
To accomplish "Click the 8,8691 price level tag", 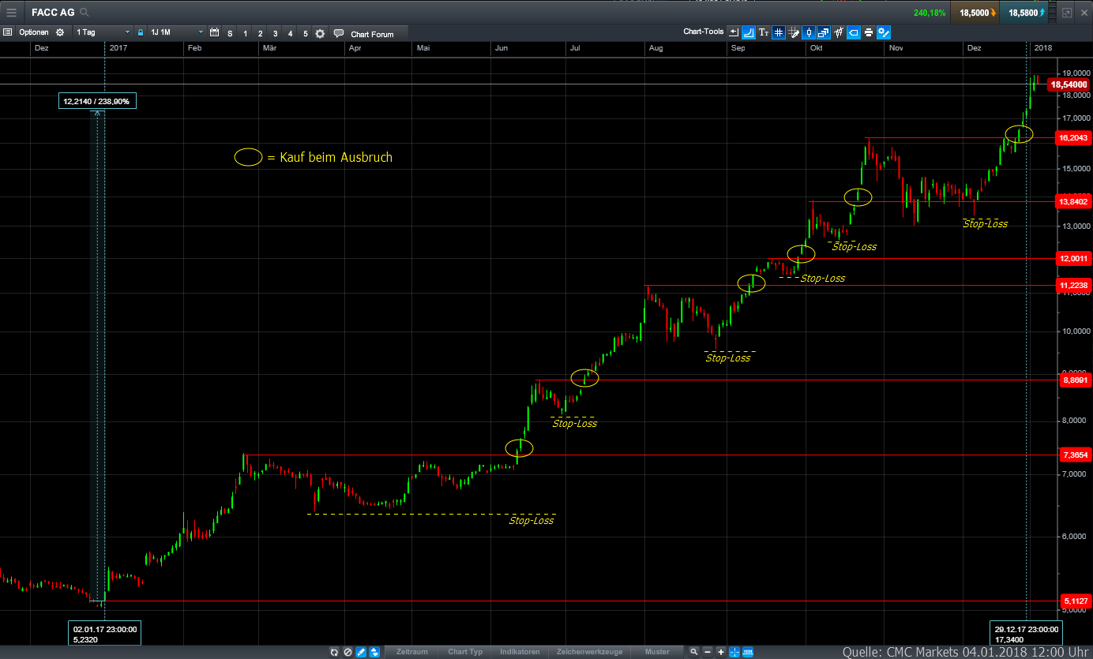I will click(1073, 380).
